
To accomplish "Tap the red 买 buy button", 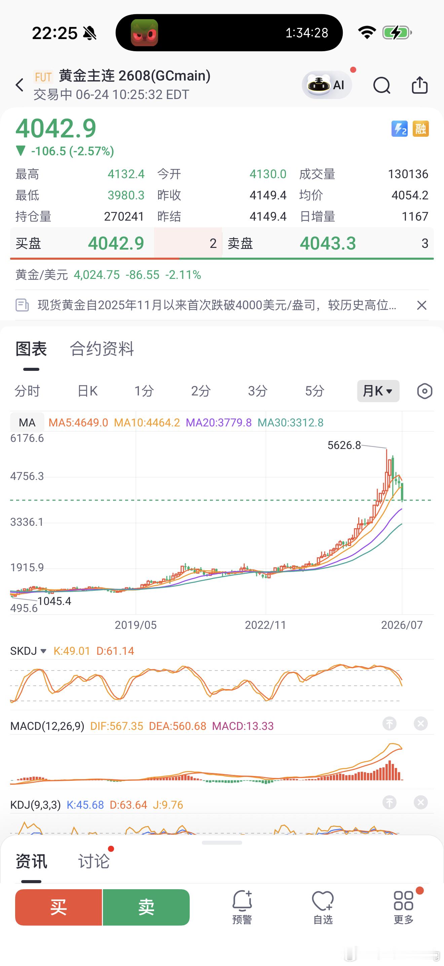I will click(x=59, y=907).
